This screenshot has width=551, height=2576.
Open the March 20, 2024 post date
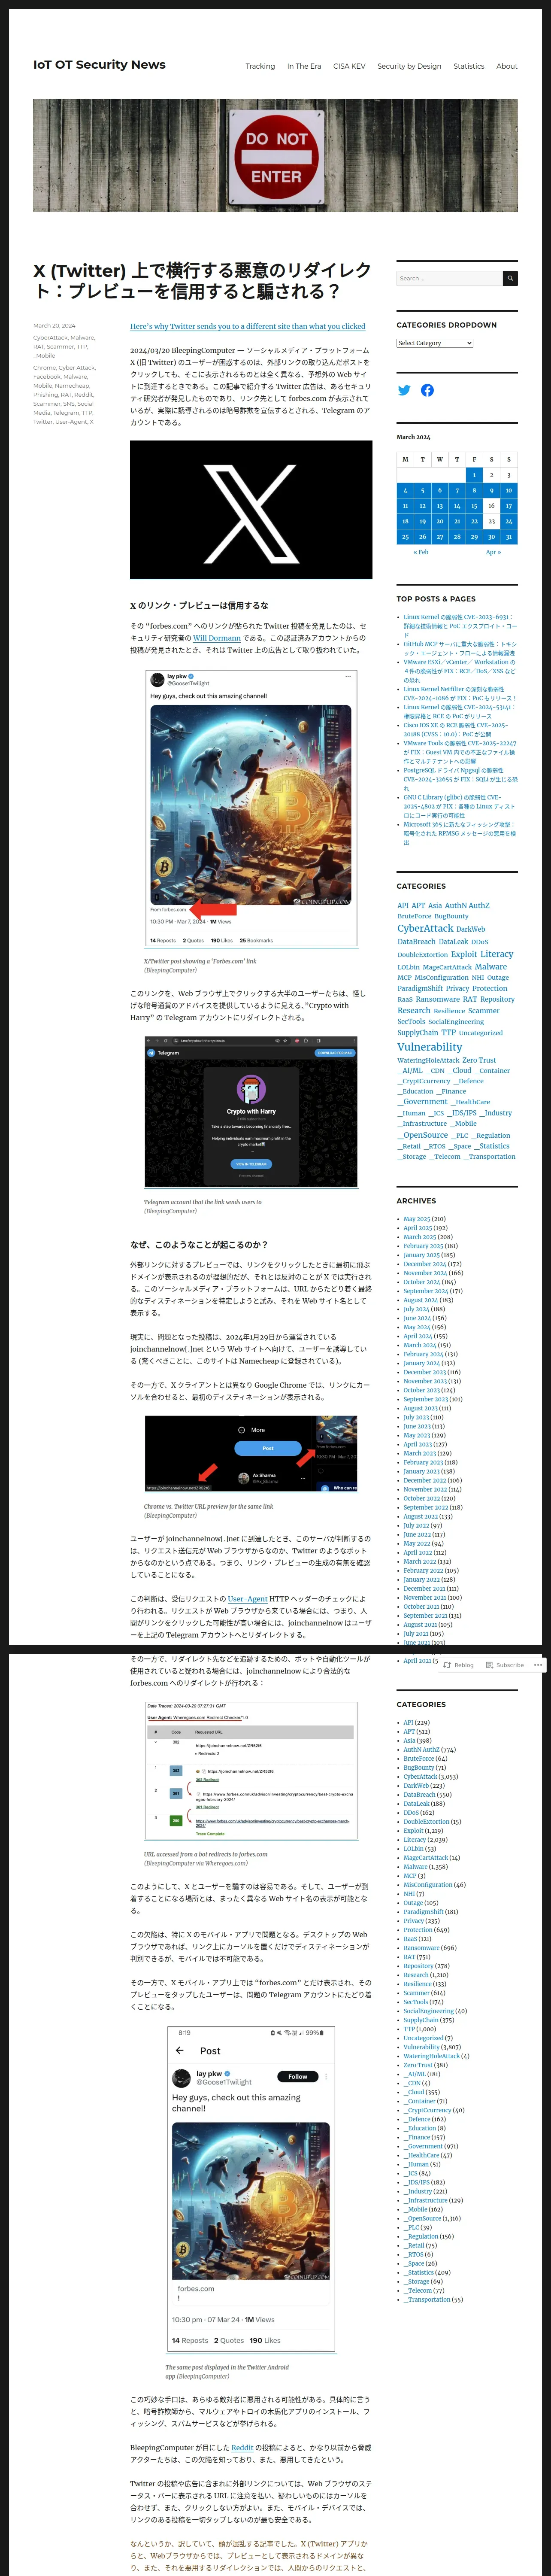54,326
